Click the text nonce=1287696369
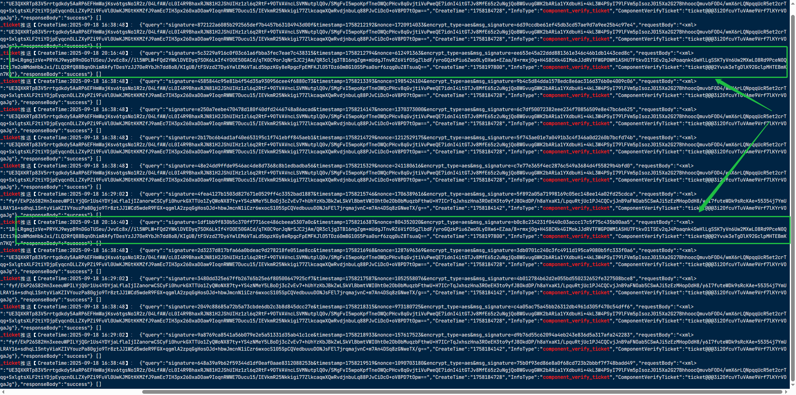 [401, 250]
